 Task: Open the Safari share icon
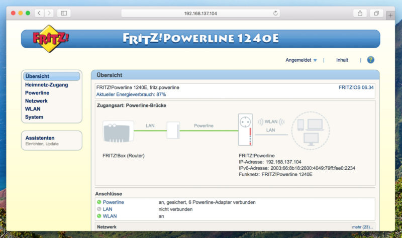pos(360,13)
